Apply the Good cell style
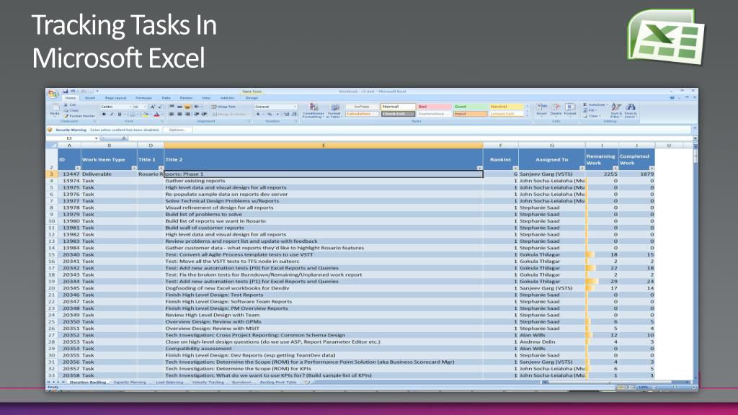 click(470, 107)
